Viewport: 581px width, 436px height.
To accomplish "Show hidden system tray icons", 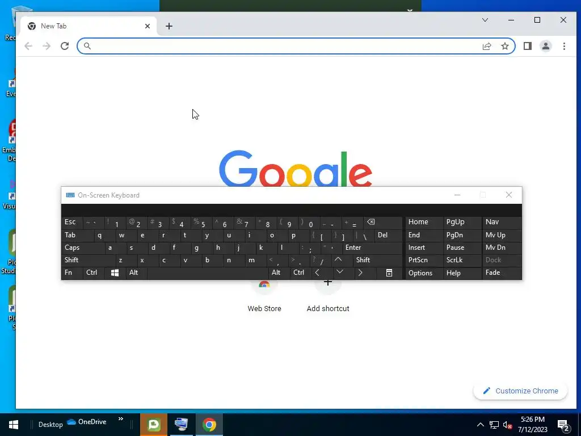I will (480, 425).
